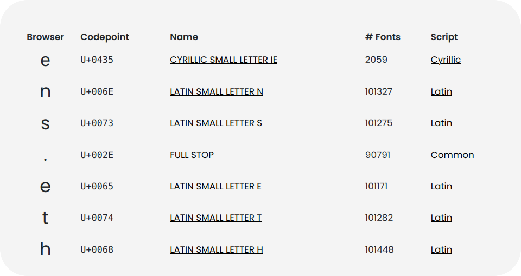
Task: Click Latin script link in U+0068 row
Action: point(441,249)
